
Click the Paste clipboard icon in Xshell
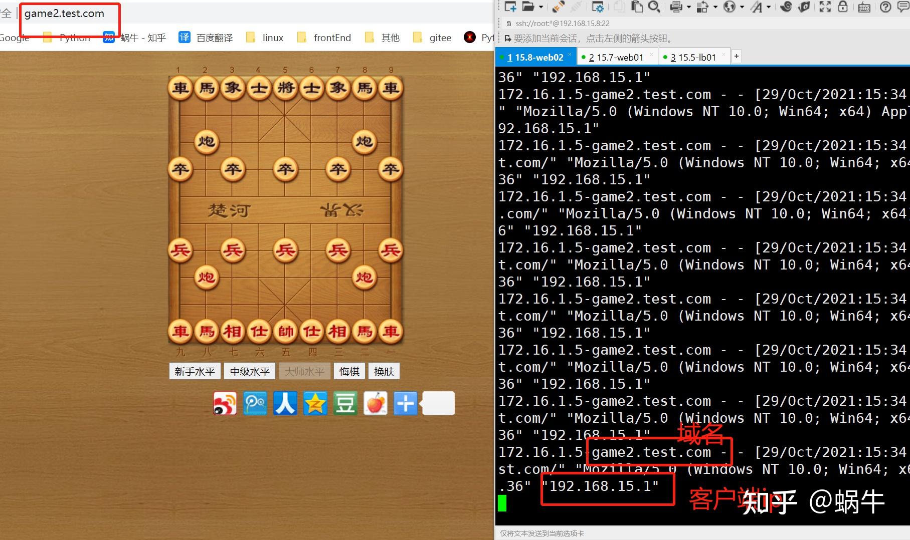637,7
